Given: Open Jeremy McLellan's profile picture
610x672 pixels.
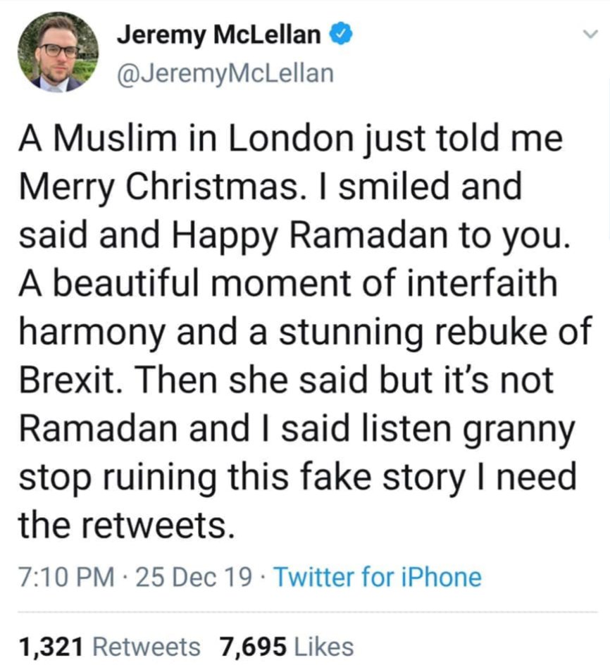Looking at the screenshot, I should point(57,54).
